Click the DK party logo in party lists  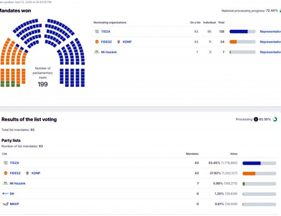[5, 194]
